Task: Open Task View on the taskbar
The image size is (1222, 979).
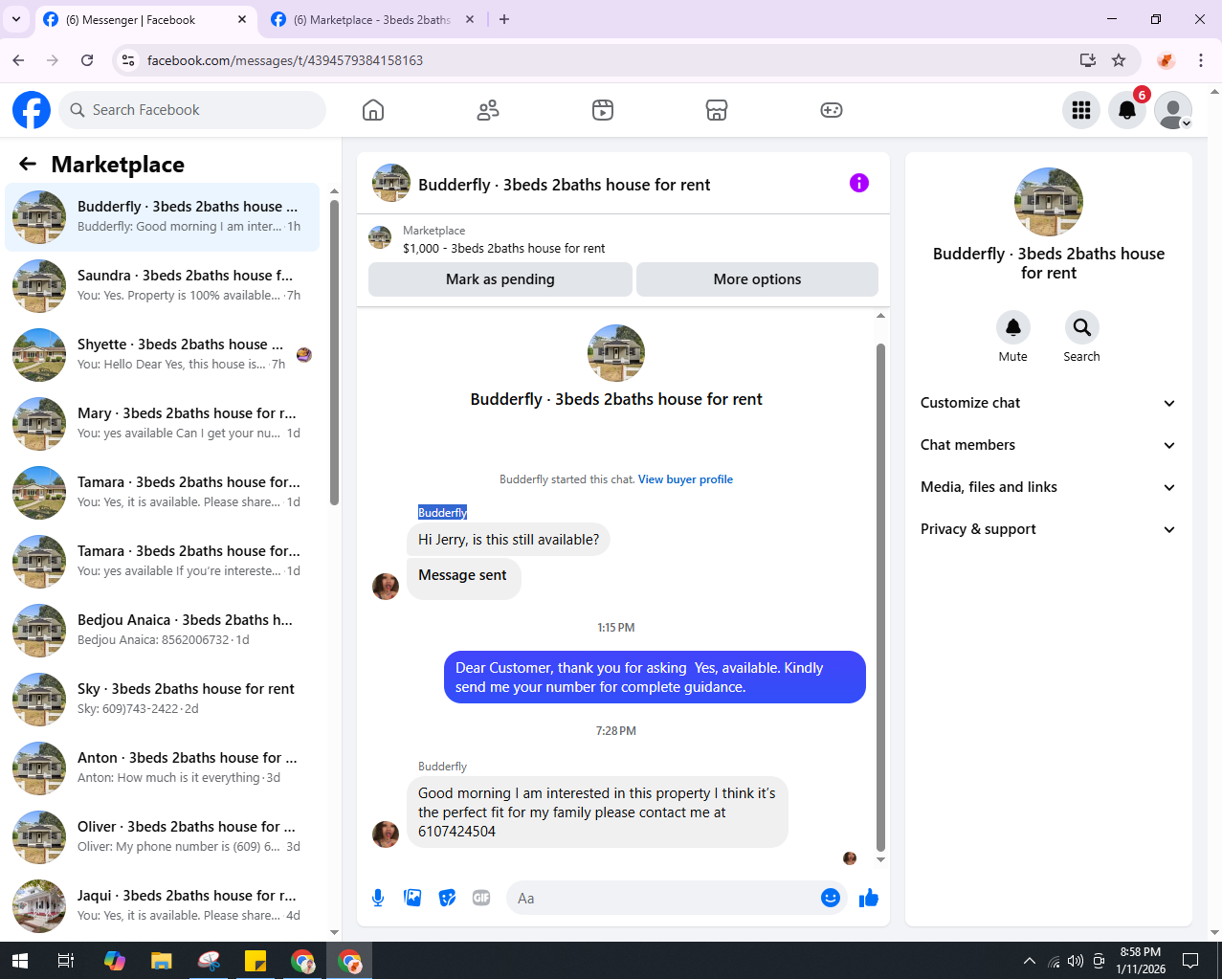Action: coord(66,961)
